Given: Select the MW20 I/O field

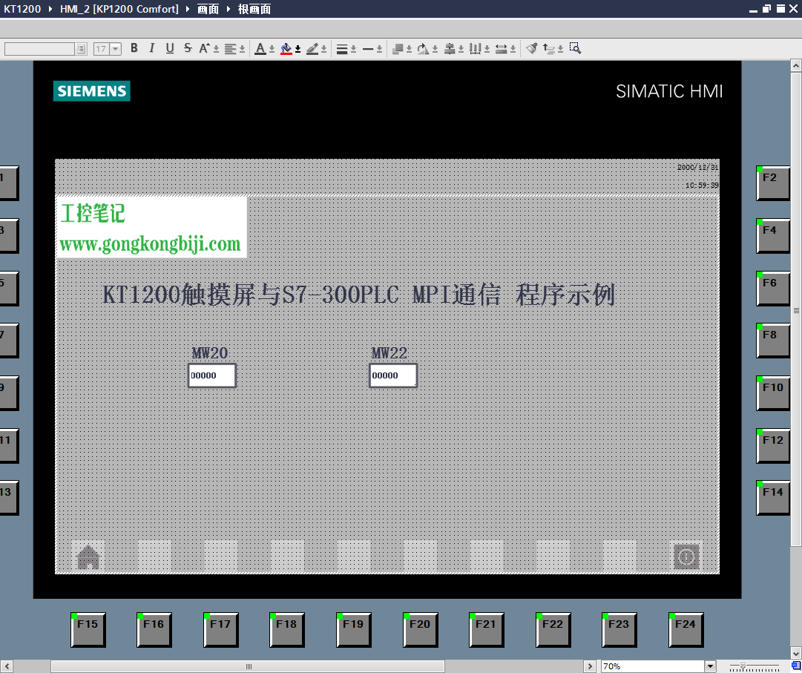Looking at the screenshot, I should click(211, 375).
